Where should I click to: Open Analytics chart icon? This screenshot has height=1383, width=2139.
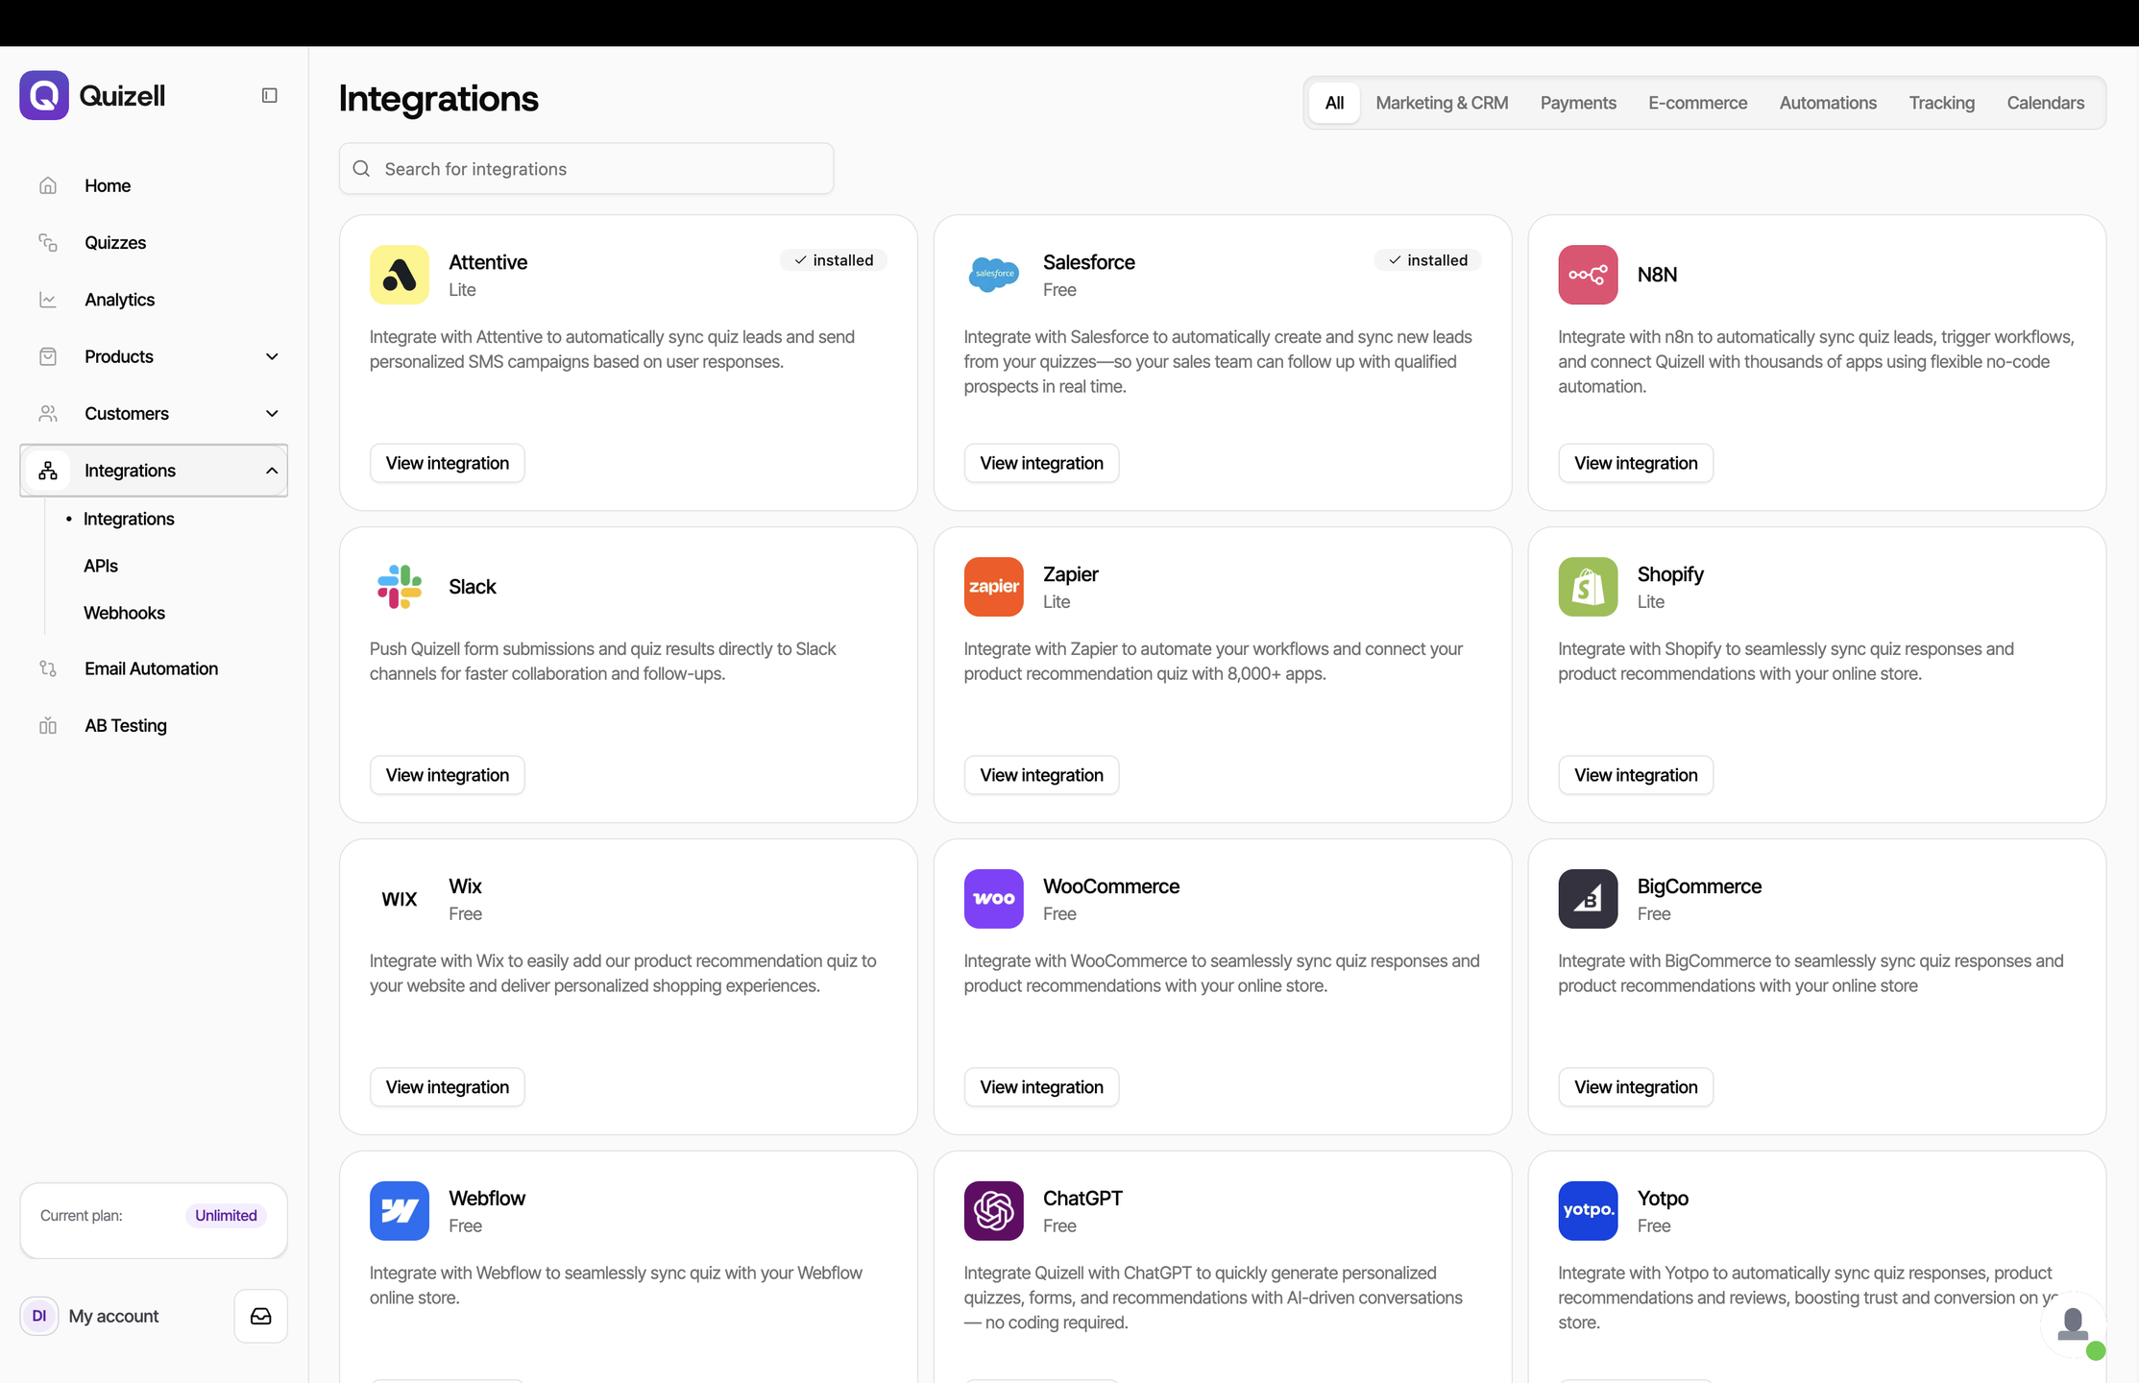tap(48, 300)
